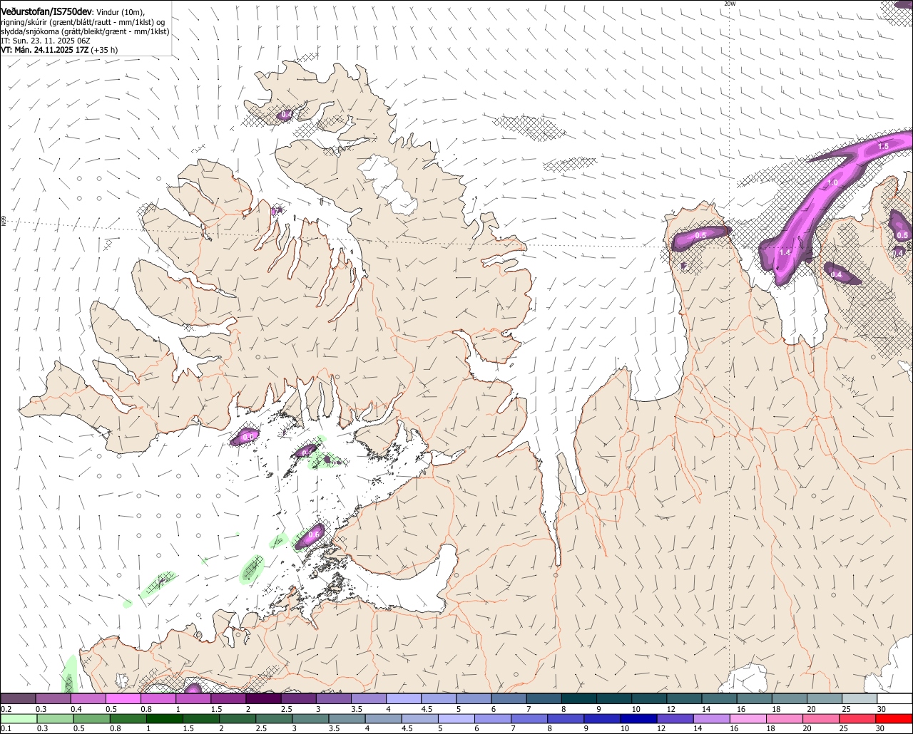Click the '0.1' legend label
This screenshot has height=734, width=913.
pos(6,728)
